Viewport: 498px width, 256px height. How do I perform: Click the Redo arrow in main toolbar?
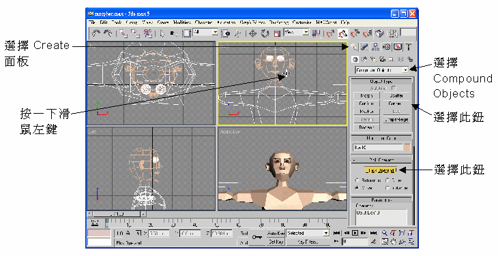pos(108,33)
